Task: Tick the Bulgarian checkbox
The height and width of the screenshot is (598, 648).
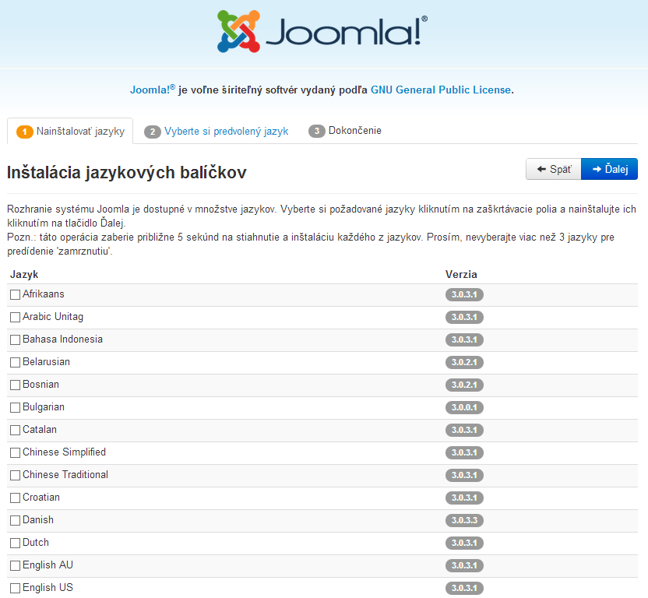Action: click(x=16, y=407)
